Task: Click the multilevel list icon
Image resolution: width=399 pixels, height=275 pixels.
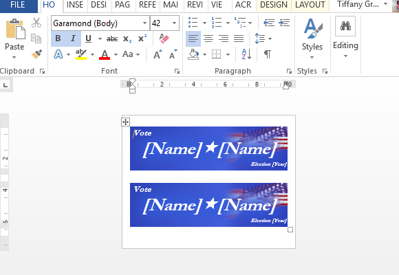Action: click(240, 23)
